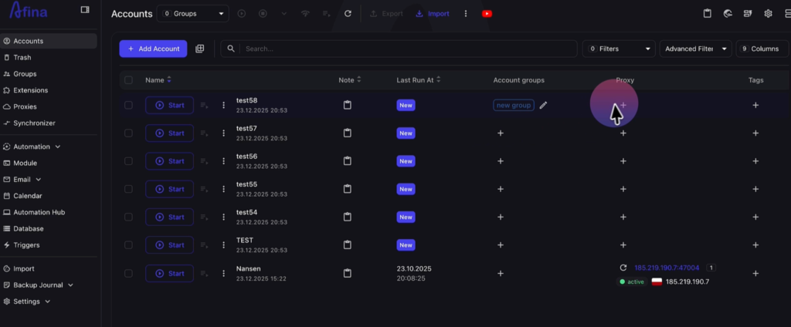Image resolution: width=791 pixels, height=327 pixels.
Task: Open the top-right settings gear
Action: (x=768, y=14)
